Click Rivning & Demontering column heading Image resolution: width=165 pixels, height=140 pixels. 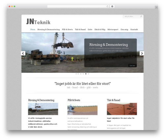tap(41, 100)
